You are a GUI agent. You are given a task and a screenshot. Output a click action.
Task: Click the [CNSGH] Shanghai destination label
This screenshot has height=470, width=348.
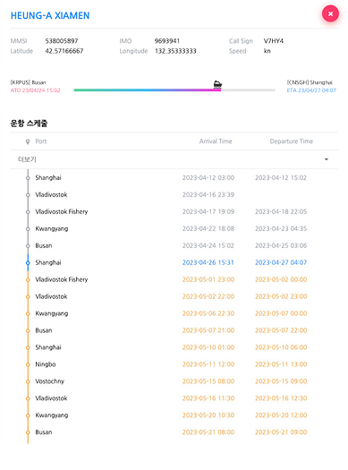click(x=310, y=82)
